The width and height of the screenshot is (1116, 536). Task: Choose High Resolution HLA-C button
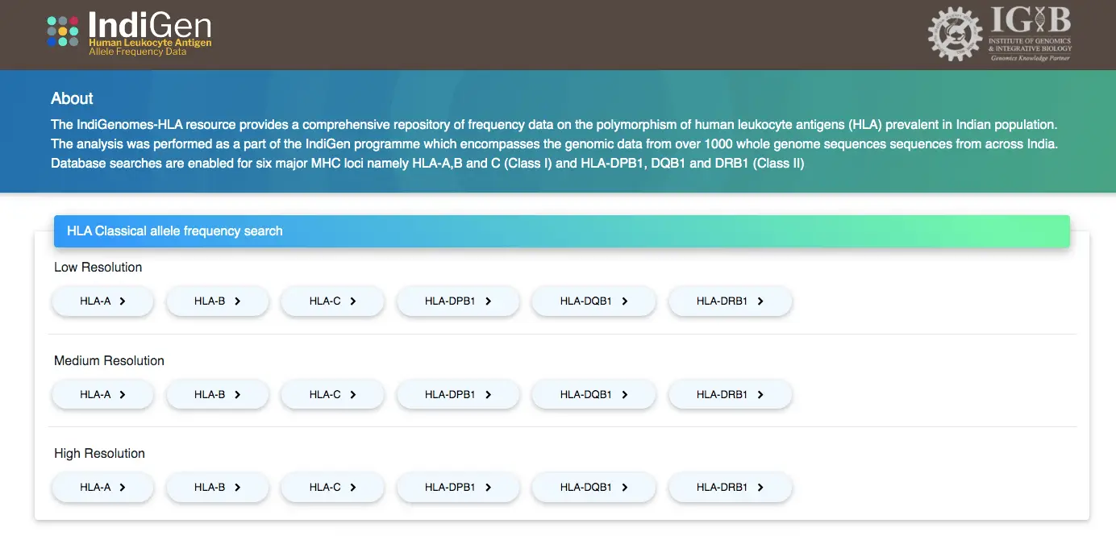pyautogui.click(x=332, y=488)
